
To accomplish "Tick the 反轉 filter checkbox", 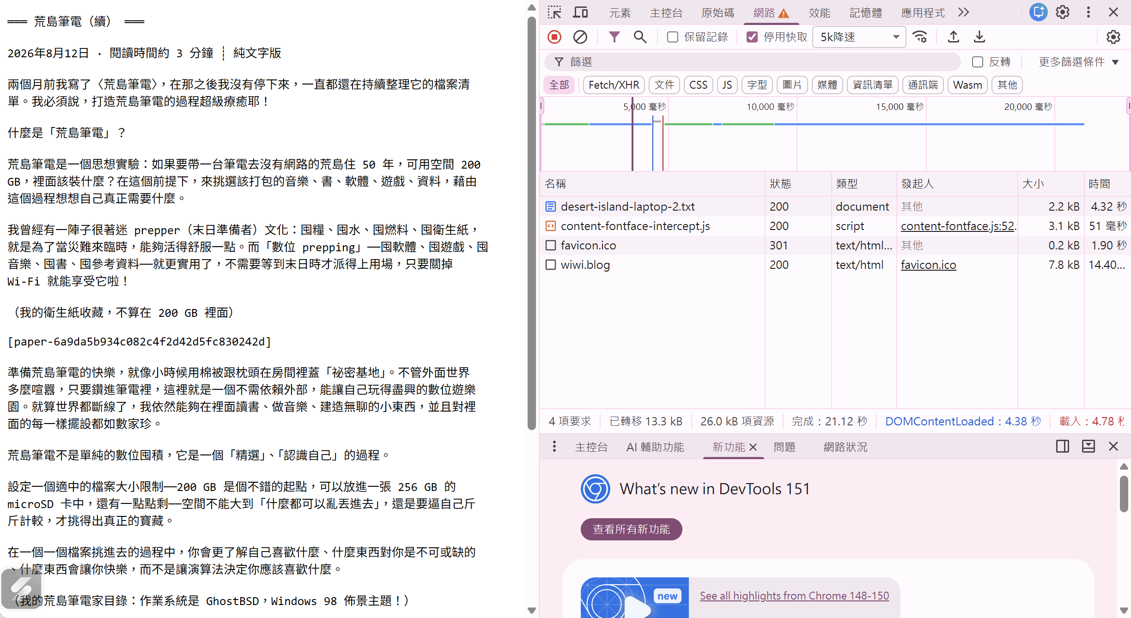I will (978, 62).
